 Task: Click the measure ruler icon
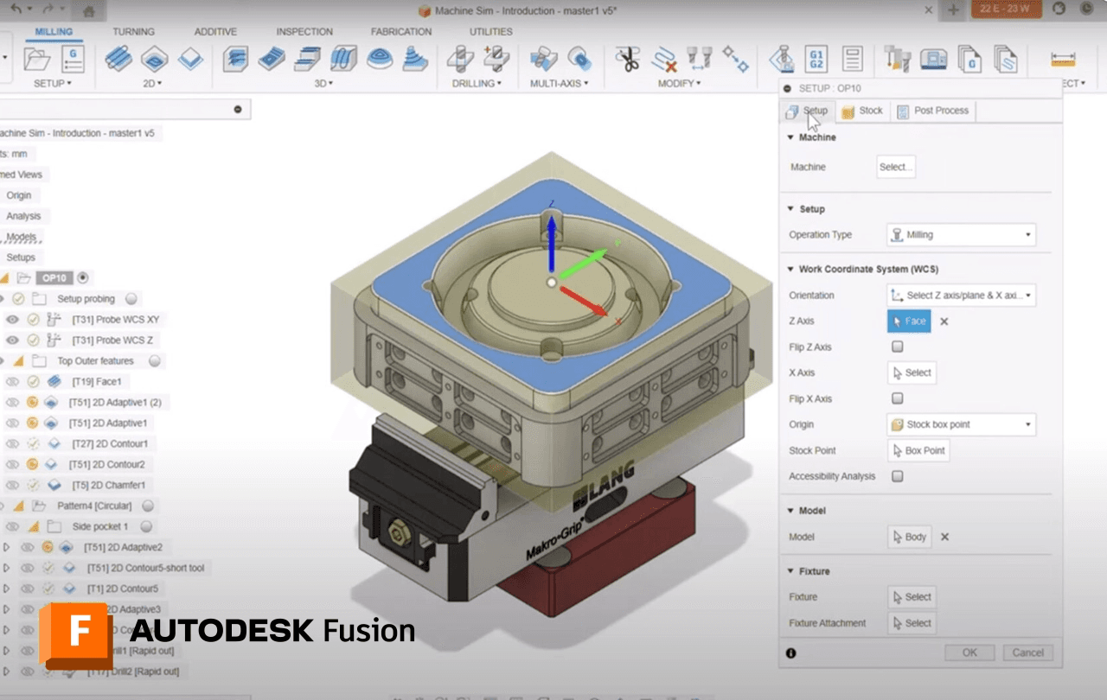tap(1063, 60)
